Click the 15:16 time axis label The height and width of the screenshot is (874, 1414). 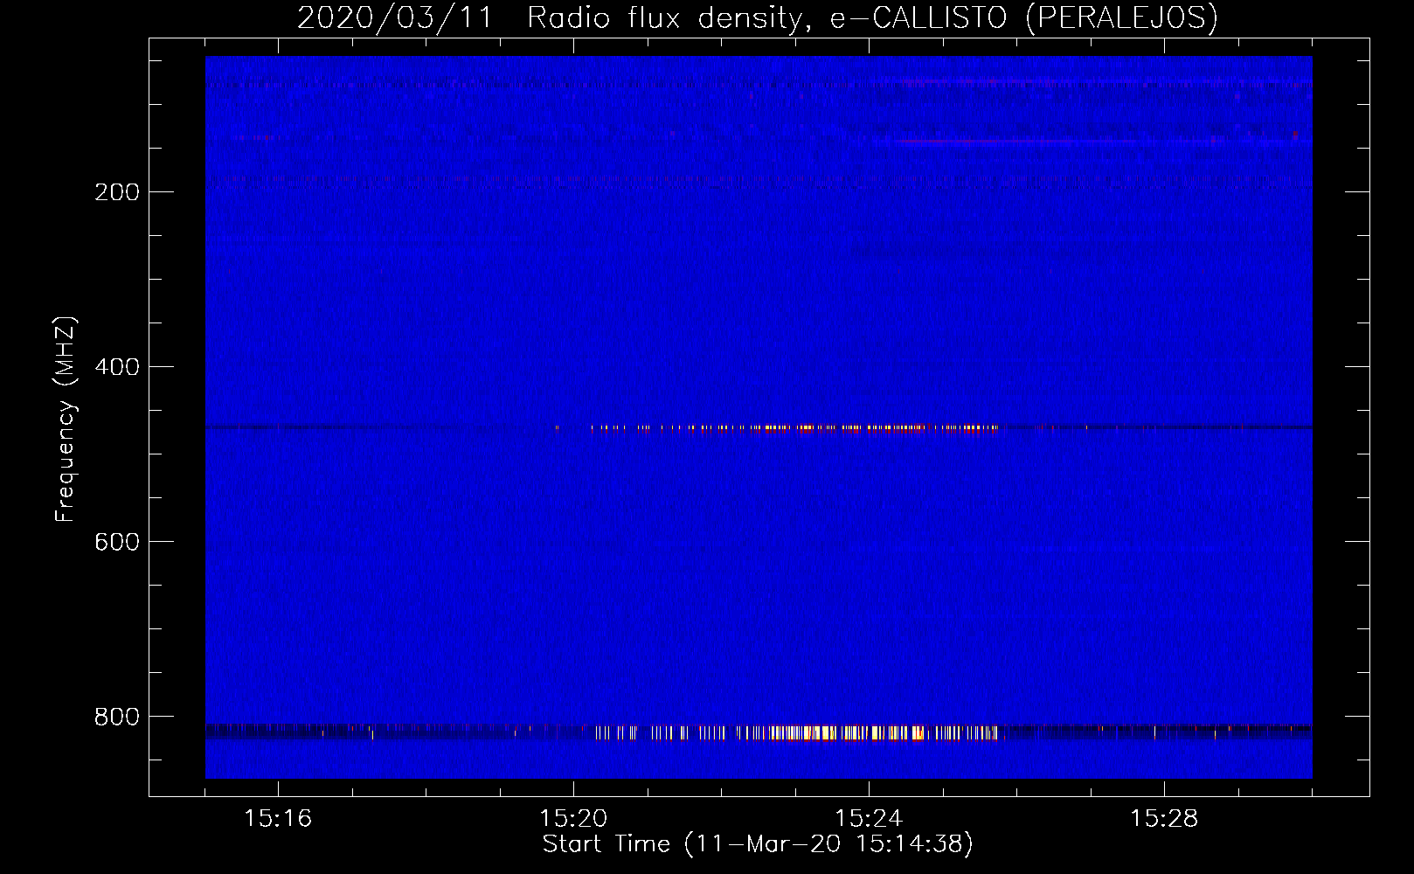click(x=278, y=818)
